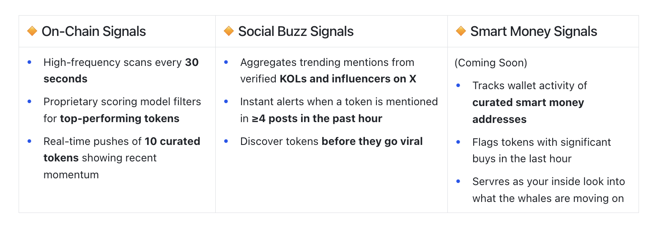Viewport: 658px width, 229px height.
Task: Click the '(Coming Soon)' label
Action: [x=491, y=63]
